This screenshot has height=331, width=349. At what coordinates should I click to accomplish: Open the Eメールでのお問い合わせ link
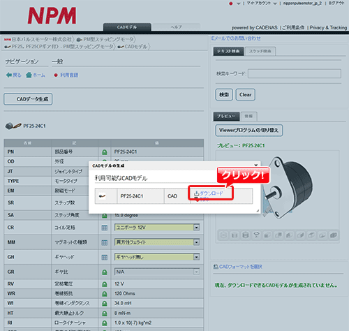coord(236,38)
